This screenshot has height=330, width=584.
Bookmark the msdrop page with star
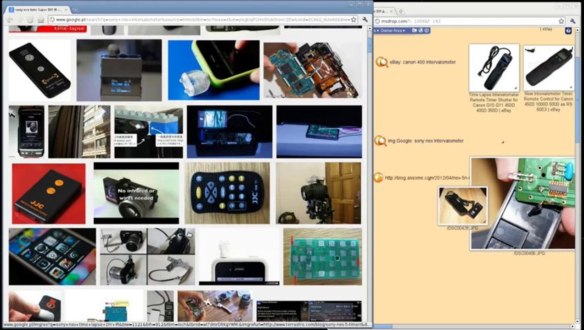point(561,21)
